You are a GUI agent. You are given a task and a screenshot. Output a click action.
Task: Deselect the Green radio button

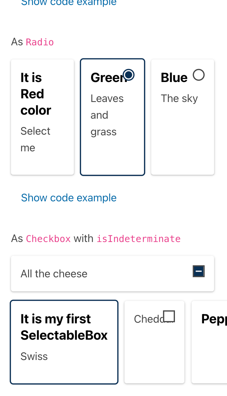[129, 74]
